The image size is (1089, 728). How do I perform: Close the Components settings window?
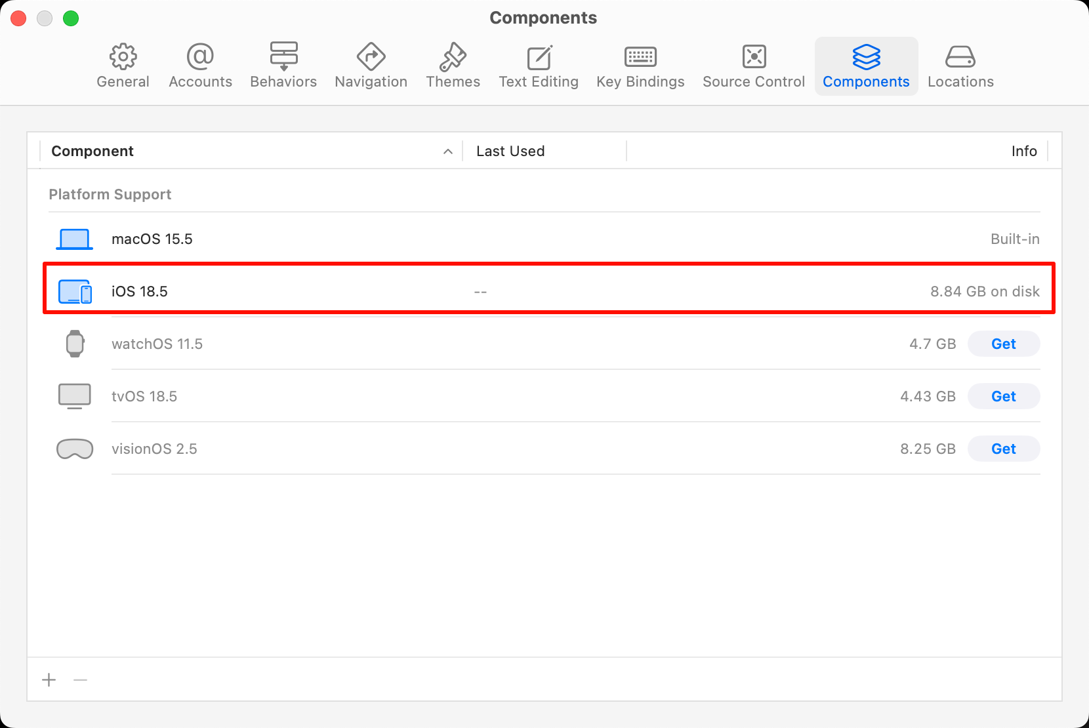tap(18, 18)
